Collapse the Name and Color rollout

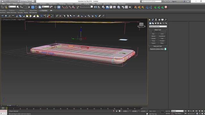(x=158, y=46)
